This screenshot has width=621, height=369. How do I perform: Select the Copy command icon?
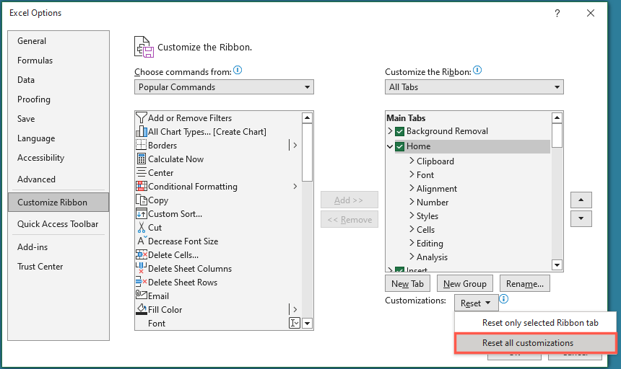pyautogui.click(x=142, y=200)
